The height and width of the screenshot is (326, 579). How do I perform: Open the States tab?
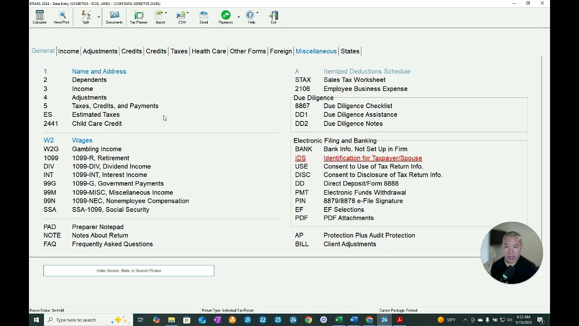[x=350, y=51]
